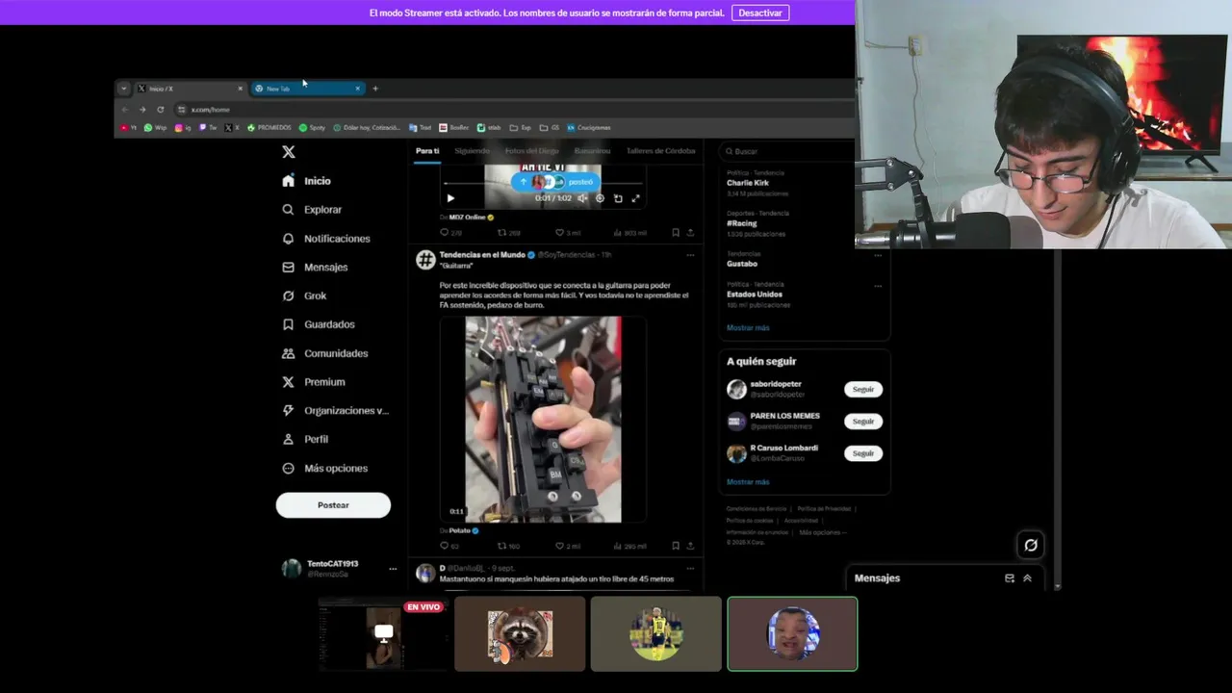This screenshot has width=1232, height=693.
Task: Open Estados Unidos trend options dots
Action: tap(878, 286)
